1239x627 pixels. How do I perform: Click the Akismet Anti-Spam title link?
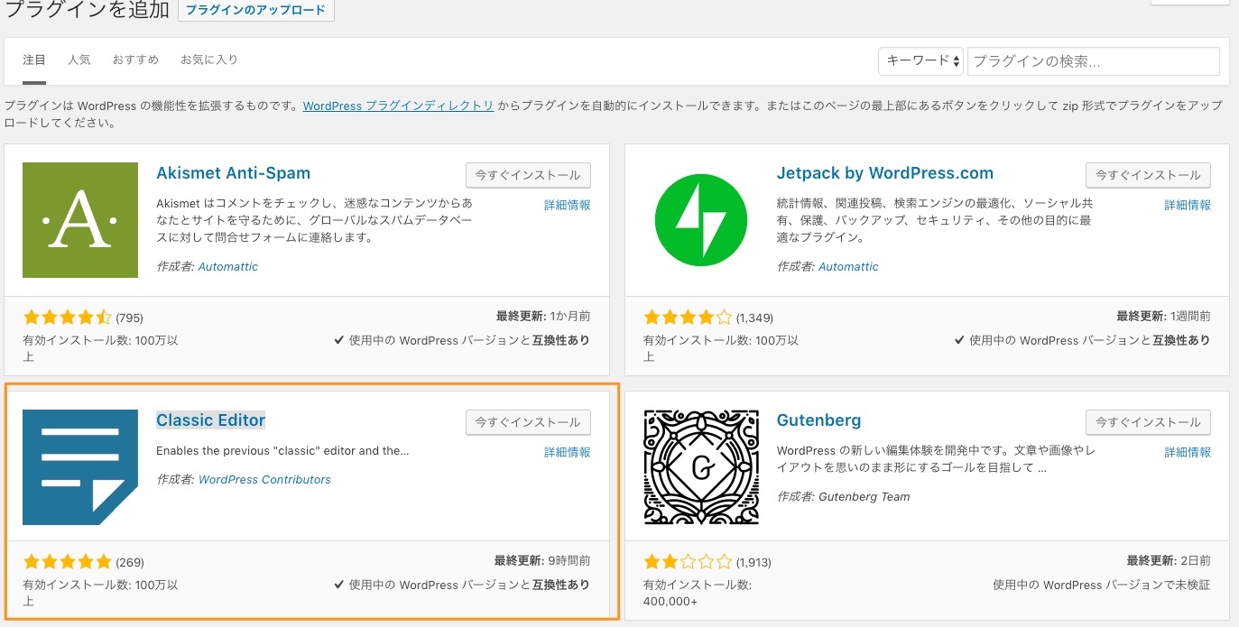click(233, 173)
